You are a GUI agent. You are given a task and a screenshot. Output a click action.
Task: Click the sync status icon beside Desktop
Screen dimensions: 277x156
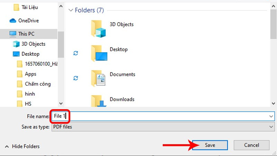75,53
